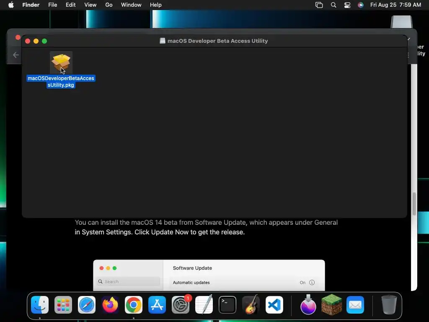The width and height of the screenshot is (429, 322).
Task: Open the File menu
Action: (x=52, y=5)
